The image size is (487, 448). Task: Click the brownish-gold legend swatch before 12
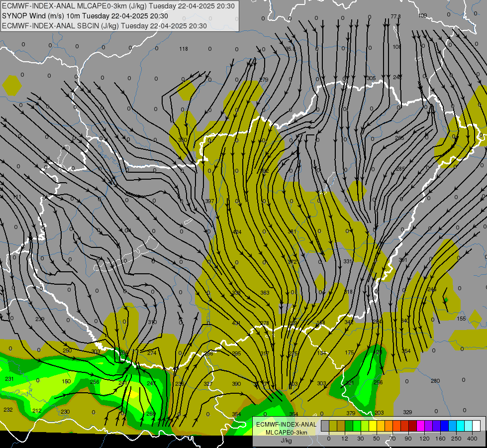click(341, 426)
